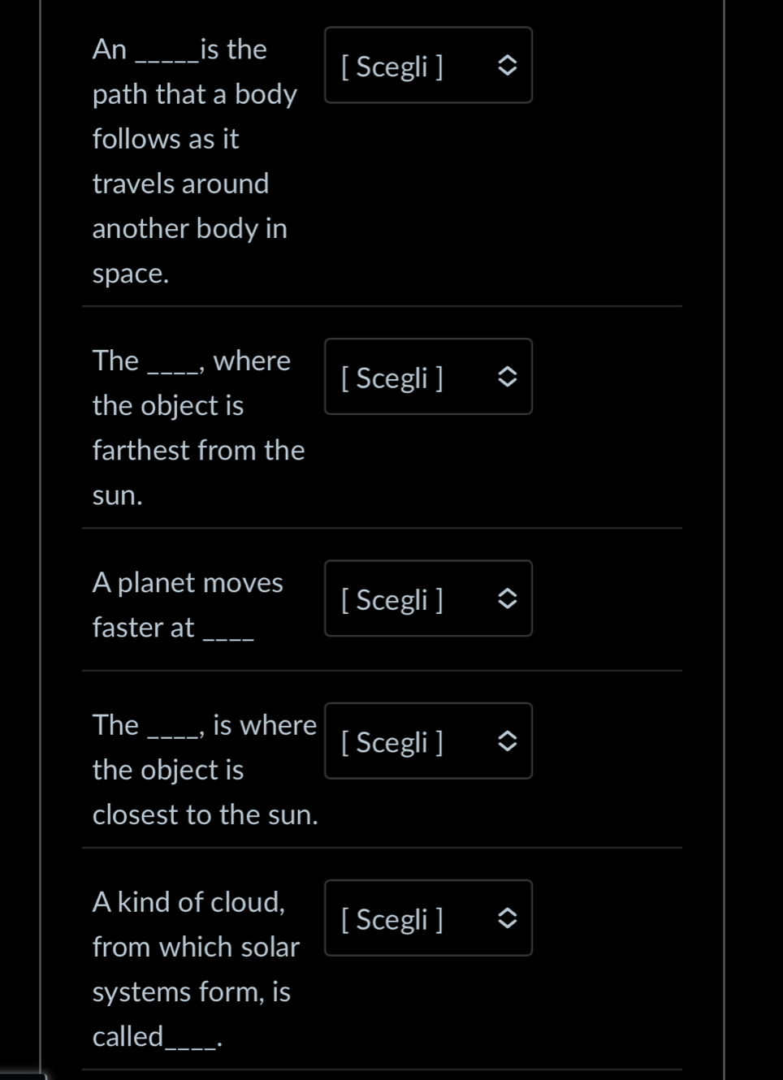Click the up-down chevron for the planet-moves-faster row

[x=507, y=598]
